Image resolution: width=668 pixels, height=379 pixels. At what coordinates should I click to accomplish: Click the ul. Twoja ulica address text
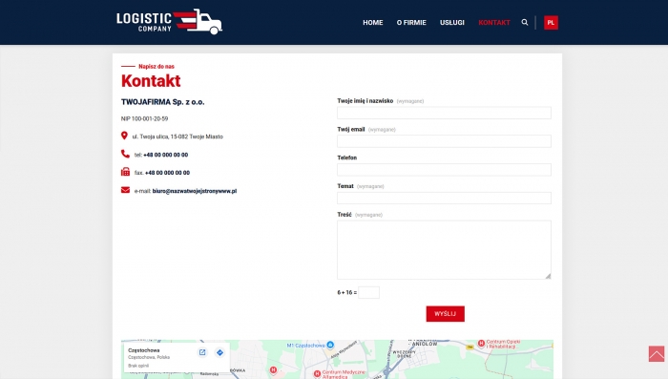click(177, 137)
